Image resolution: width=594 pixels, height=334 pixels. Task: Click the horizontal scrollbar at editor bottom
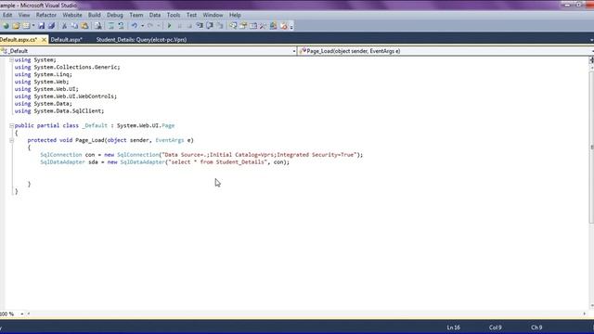(306, 314)
